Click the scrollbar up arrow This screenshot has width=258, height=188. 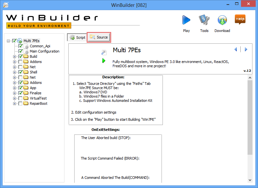pos(250,78)
